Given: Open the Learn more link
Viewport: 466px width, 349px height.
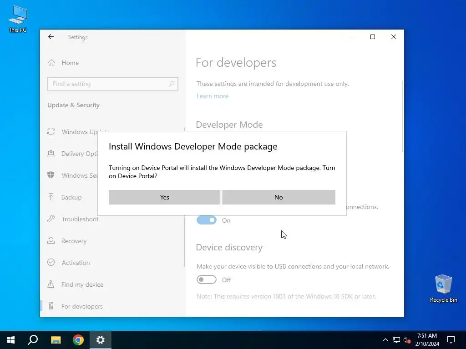Looking at the screenshot, I should tap(213, 96).
